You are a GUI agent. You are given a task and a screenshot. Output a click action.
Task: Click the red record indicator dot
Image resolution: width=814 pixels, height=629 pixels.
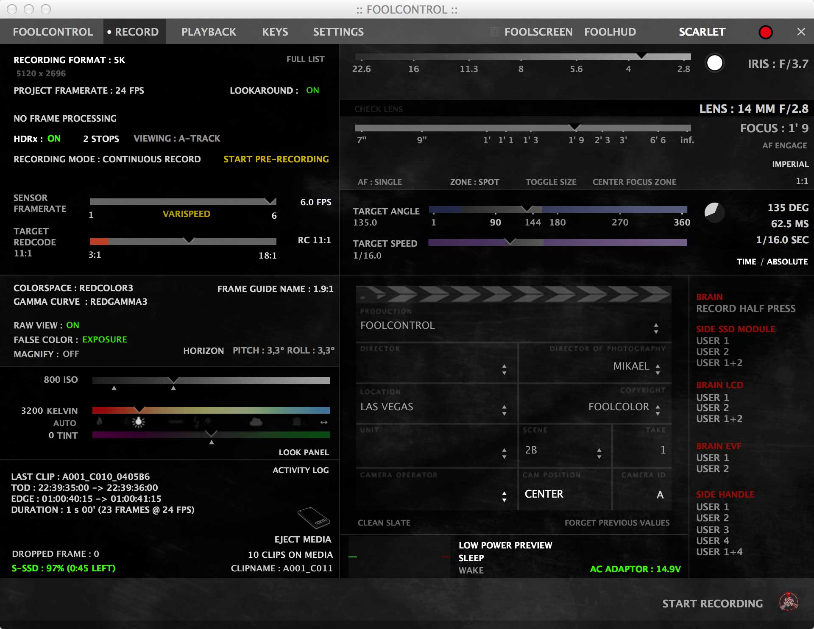point(766,32)
